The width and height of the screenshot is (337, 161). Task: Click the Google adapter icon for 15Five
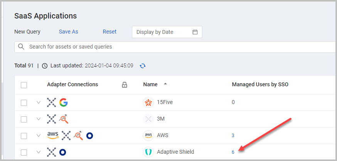point(64,102)
